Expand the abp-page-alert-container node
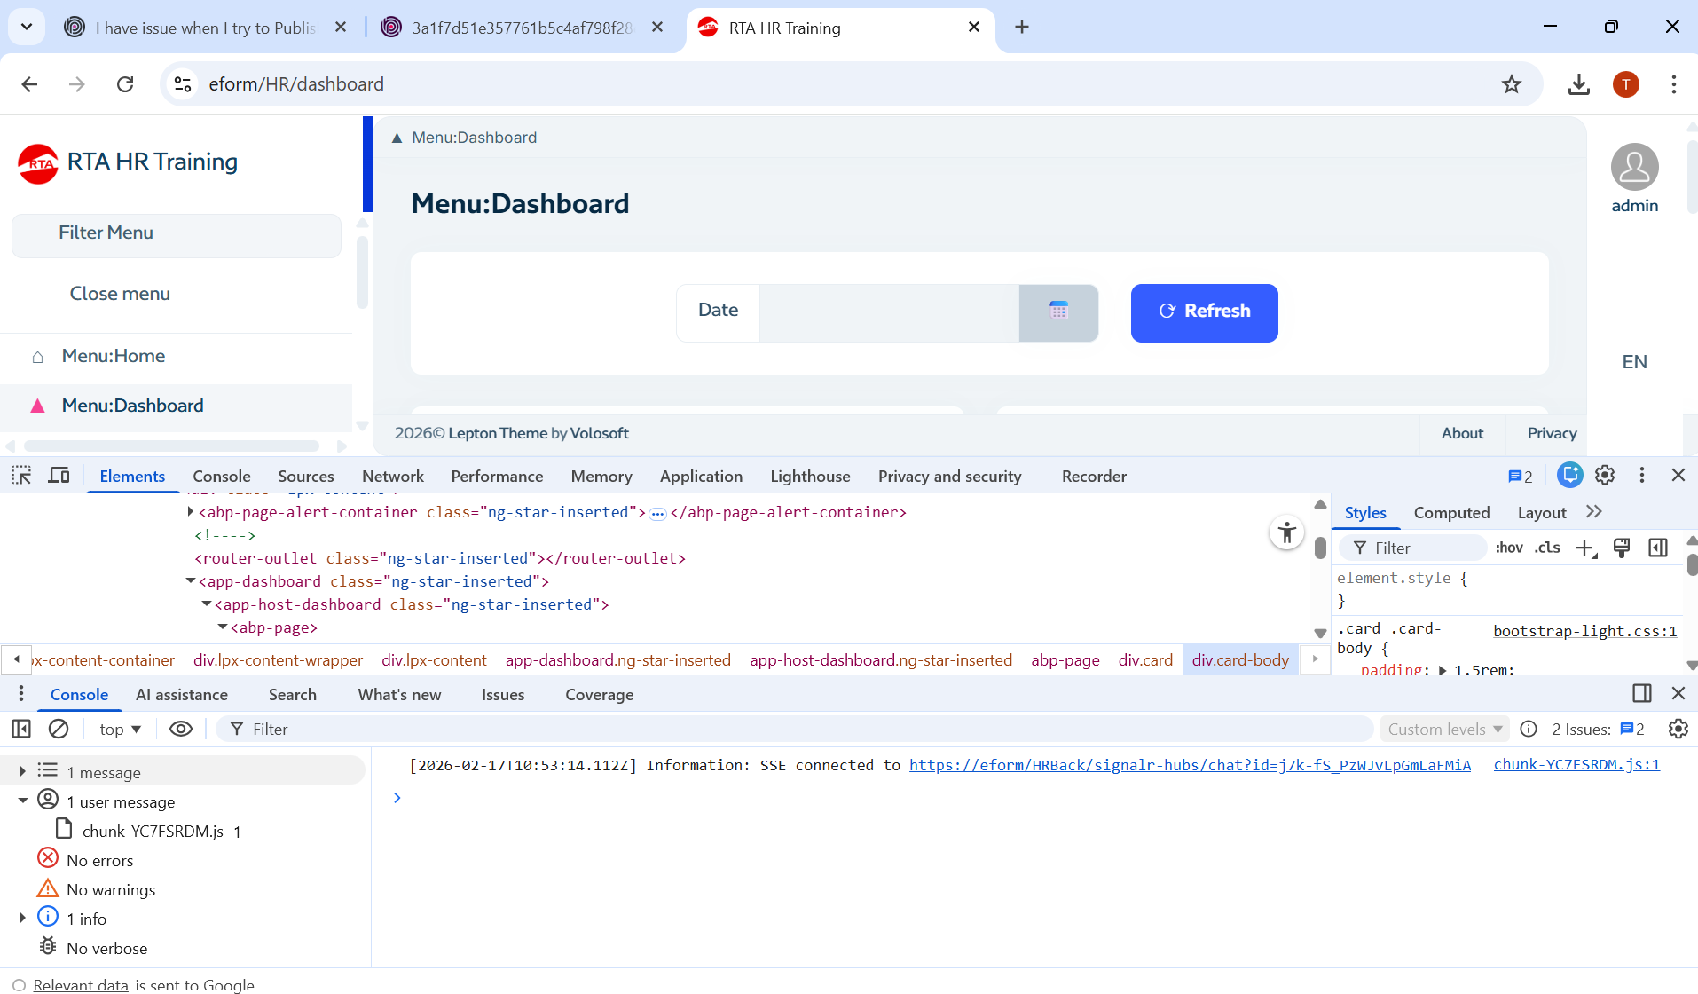This screenshot has width=1698, height=994. pyautogui.click(x=191, y=512)
